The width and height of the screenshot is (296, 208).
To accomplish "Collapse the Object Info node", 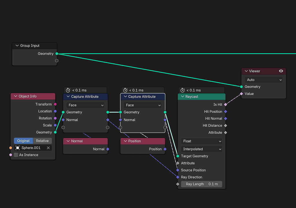I will 16,96.
